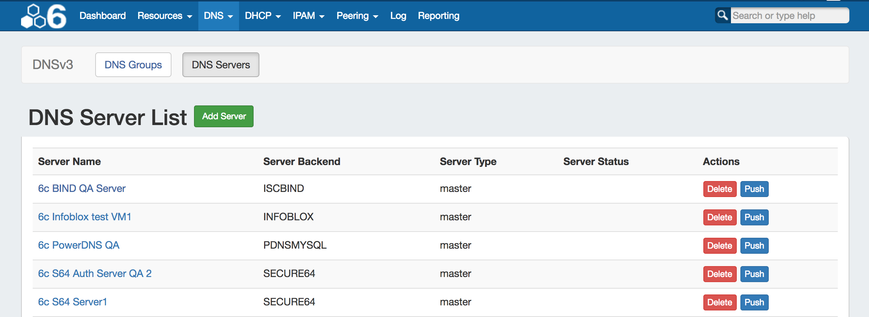
Task: Open the Reporting menu item
Action: 438,16
